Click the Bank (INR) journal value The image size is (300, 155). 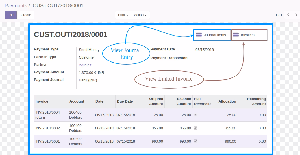pos(88,80)
